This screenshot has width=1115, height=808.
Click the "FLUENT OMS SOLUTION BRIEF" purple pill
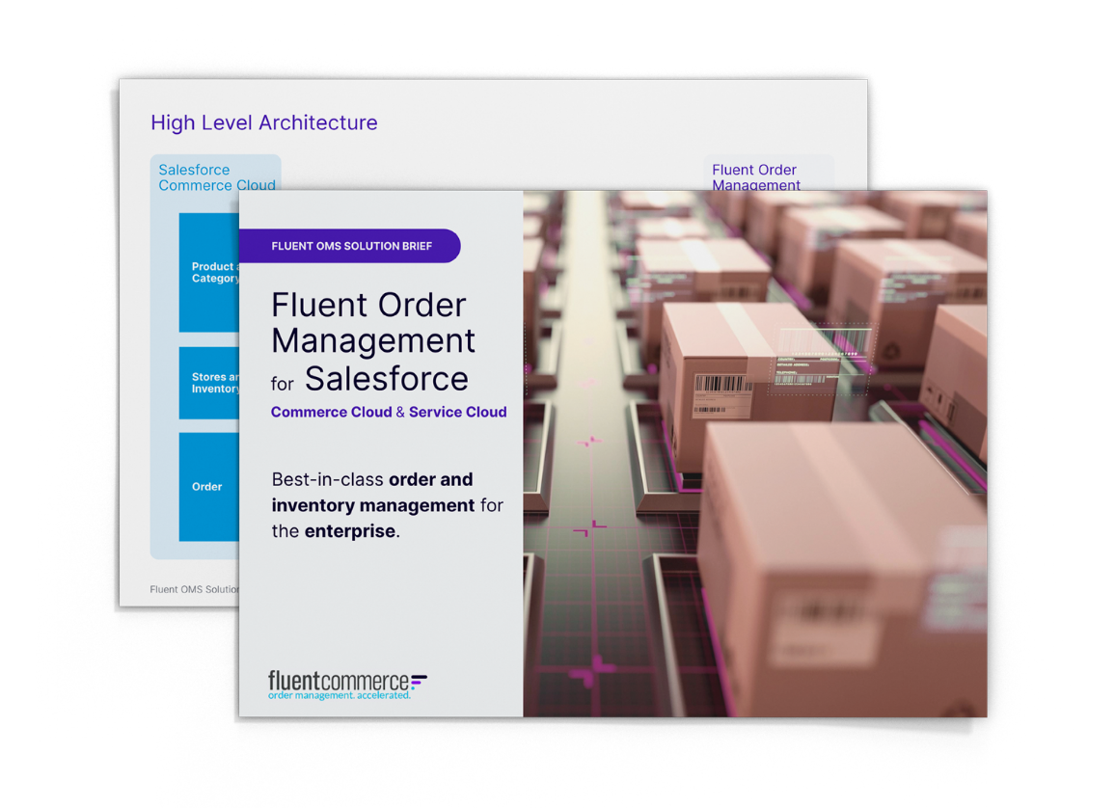pos(350,246)
